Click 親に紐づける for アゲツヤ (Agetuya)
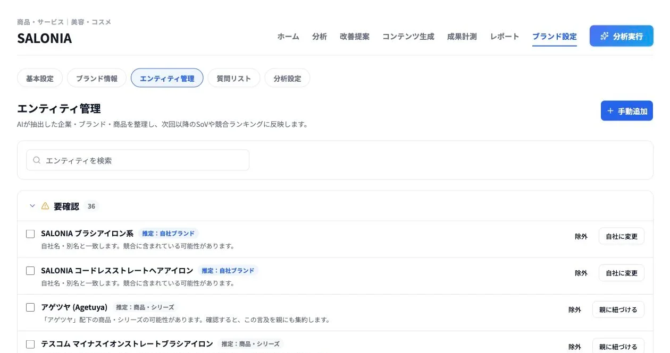 [618, 309]
